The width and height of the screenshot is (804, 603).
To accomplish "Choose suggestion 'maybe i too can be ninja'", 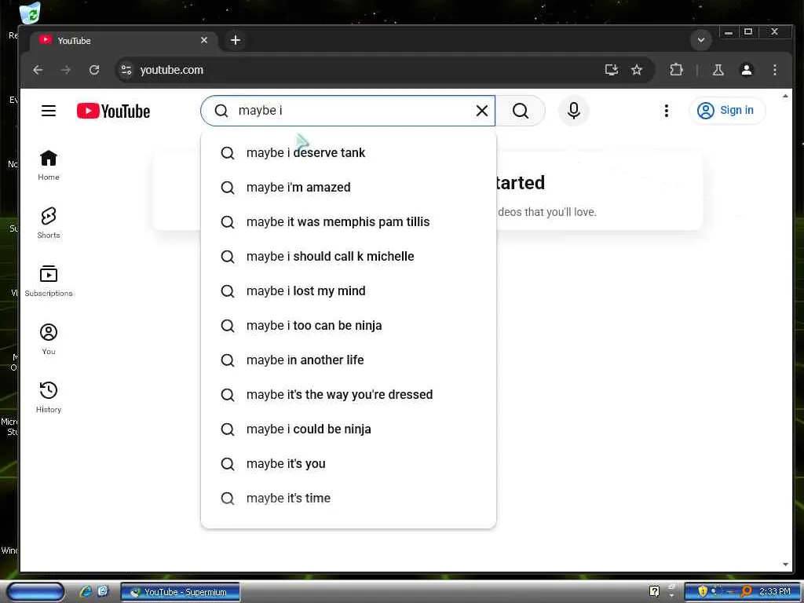I will click(348, 326).
